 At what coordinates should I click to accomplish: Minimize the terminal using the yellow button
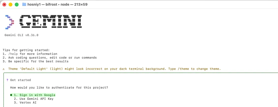(x=11, y=4)
